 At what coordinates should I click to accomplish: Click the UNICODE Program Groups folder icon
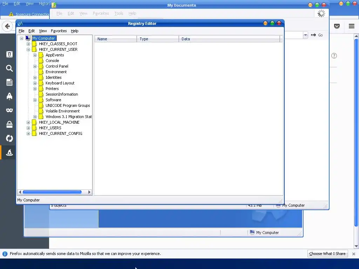coord(41,105)
